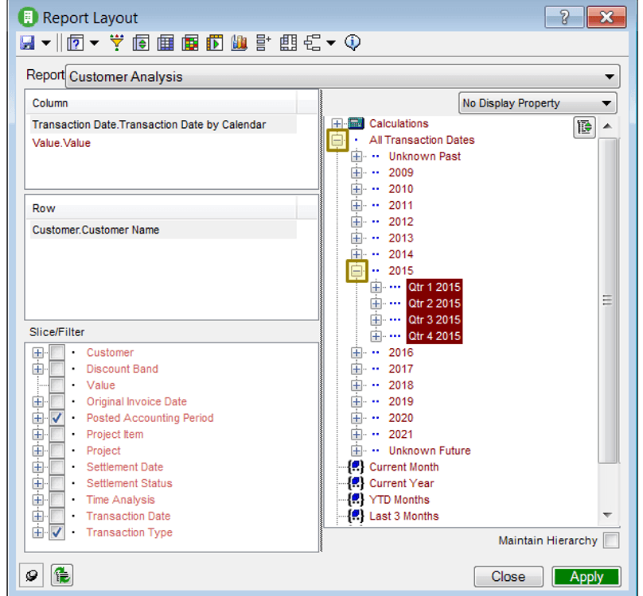Enable the Maintain Hierarchy checkbox
Screen dimensions: 643x596
pos(611,540)
